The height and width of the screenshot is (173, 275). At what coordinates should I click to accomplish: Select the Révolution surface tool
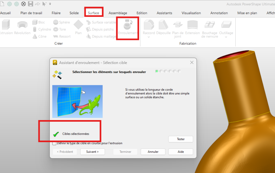22,27
